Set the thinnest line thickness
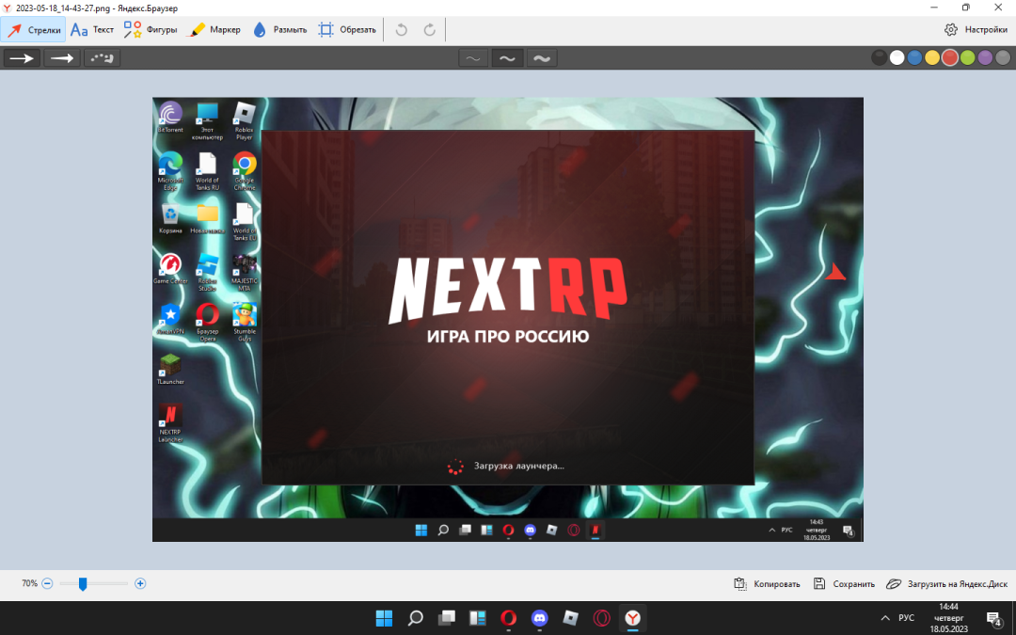 pyautogui.click(x=473, y=58)
